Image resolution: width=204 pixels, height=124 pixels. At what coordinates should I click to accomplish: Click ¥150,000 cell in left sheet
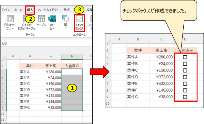click(x=51, y=84)
